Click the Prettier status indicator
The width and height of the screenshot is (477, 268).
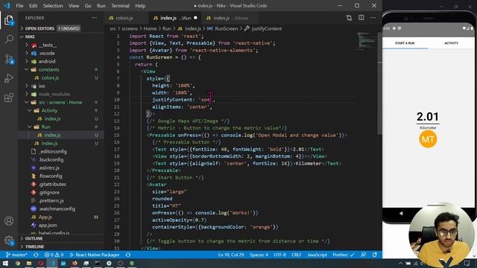[343, 255]
